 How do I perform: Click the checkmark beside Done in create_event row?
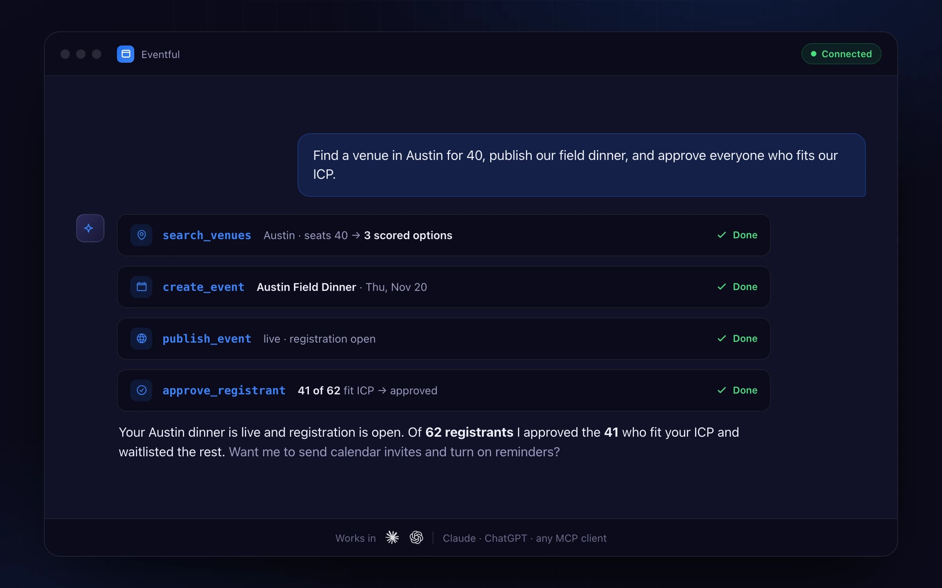721,287
